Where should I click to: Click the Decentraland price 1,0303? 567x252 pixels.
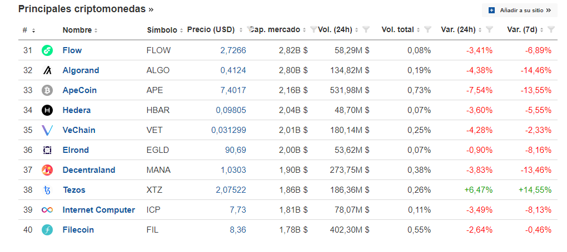233,170
